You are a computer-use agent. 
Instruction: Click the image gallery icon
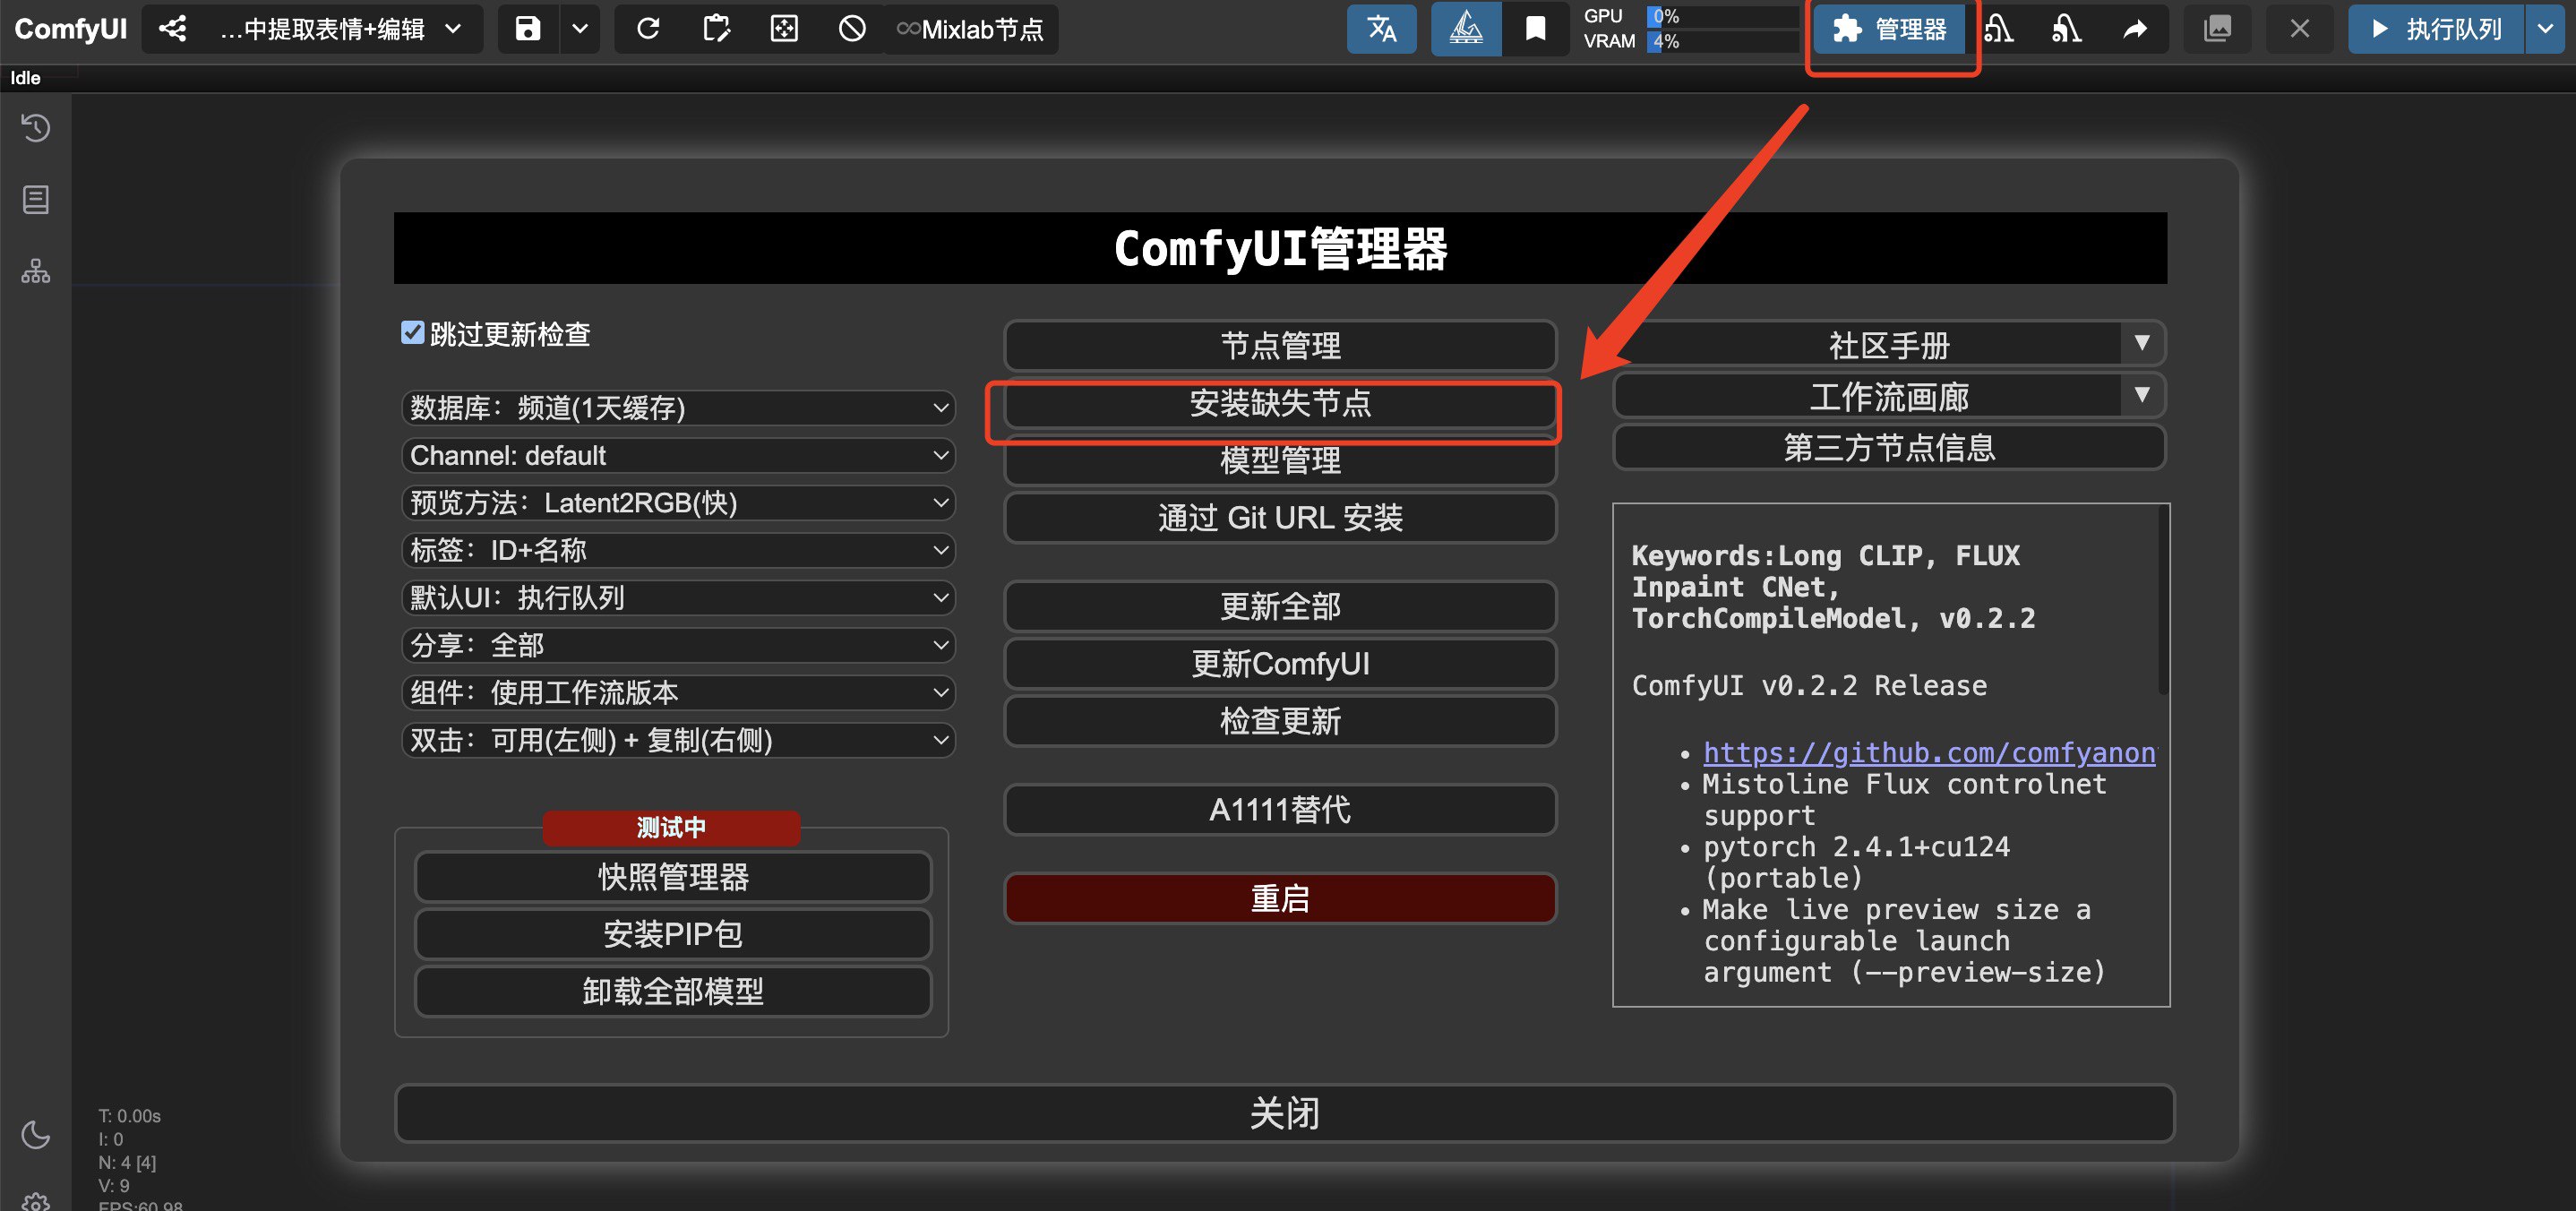pos(2217,29)
